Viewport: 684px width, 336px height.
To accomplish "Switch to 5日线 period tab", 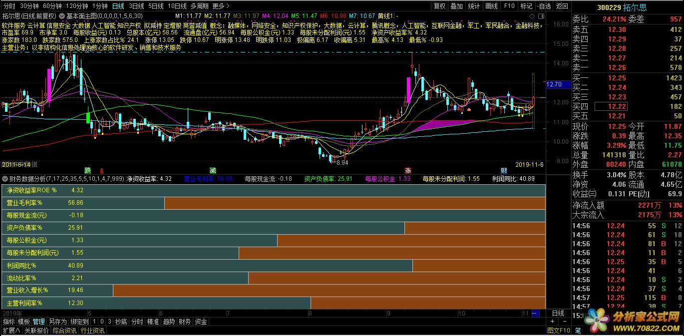I will pos(156,6).
